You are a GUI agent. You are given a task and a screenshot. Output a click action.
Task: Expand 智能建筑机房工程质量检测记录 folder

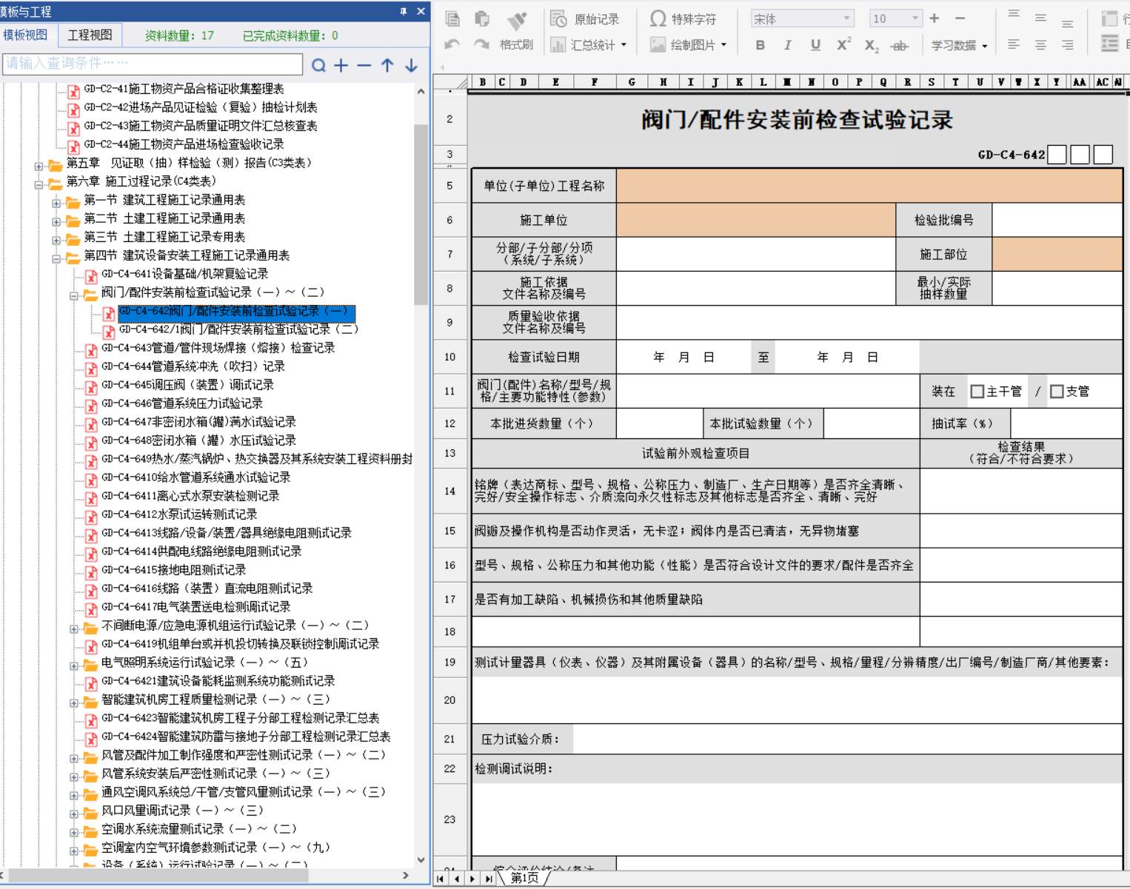[74, 703]
